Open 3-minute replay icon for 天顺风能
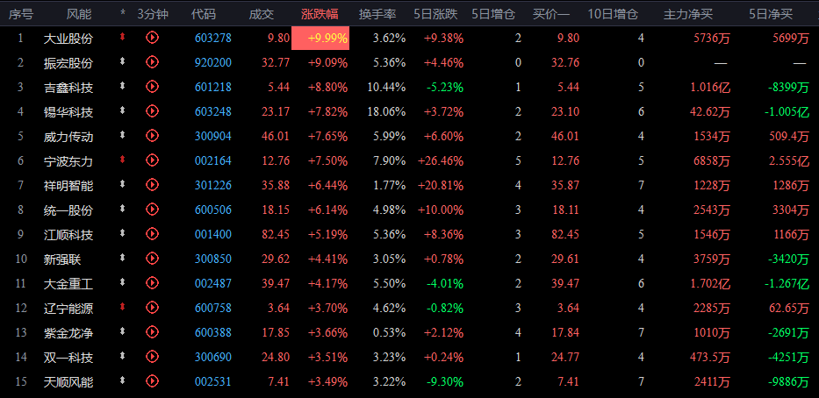819x398 pixels. click(x=152, y=380)
